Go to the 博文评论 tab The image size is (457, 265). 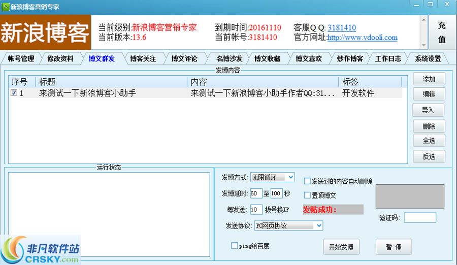click(x=184, y=58)
